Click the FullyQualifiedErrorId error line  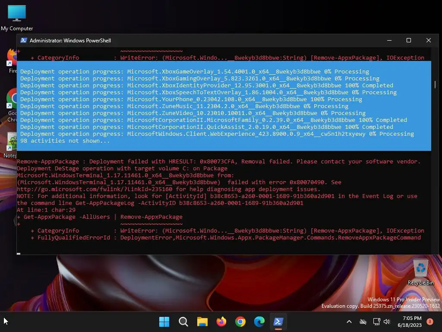226,237
